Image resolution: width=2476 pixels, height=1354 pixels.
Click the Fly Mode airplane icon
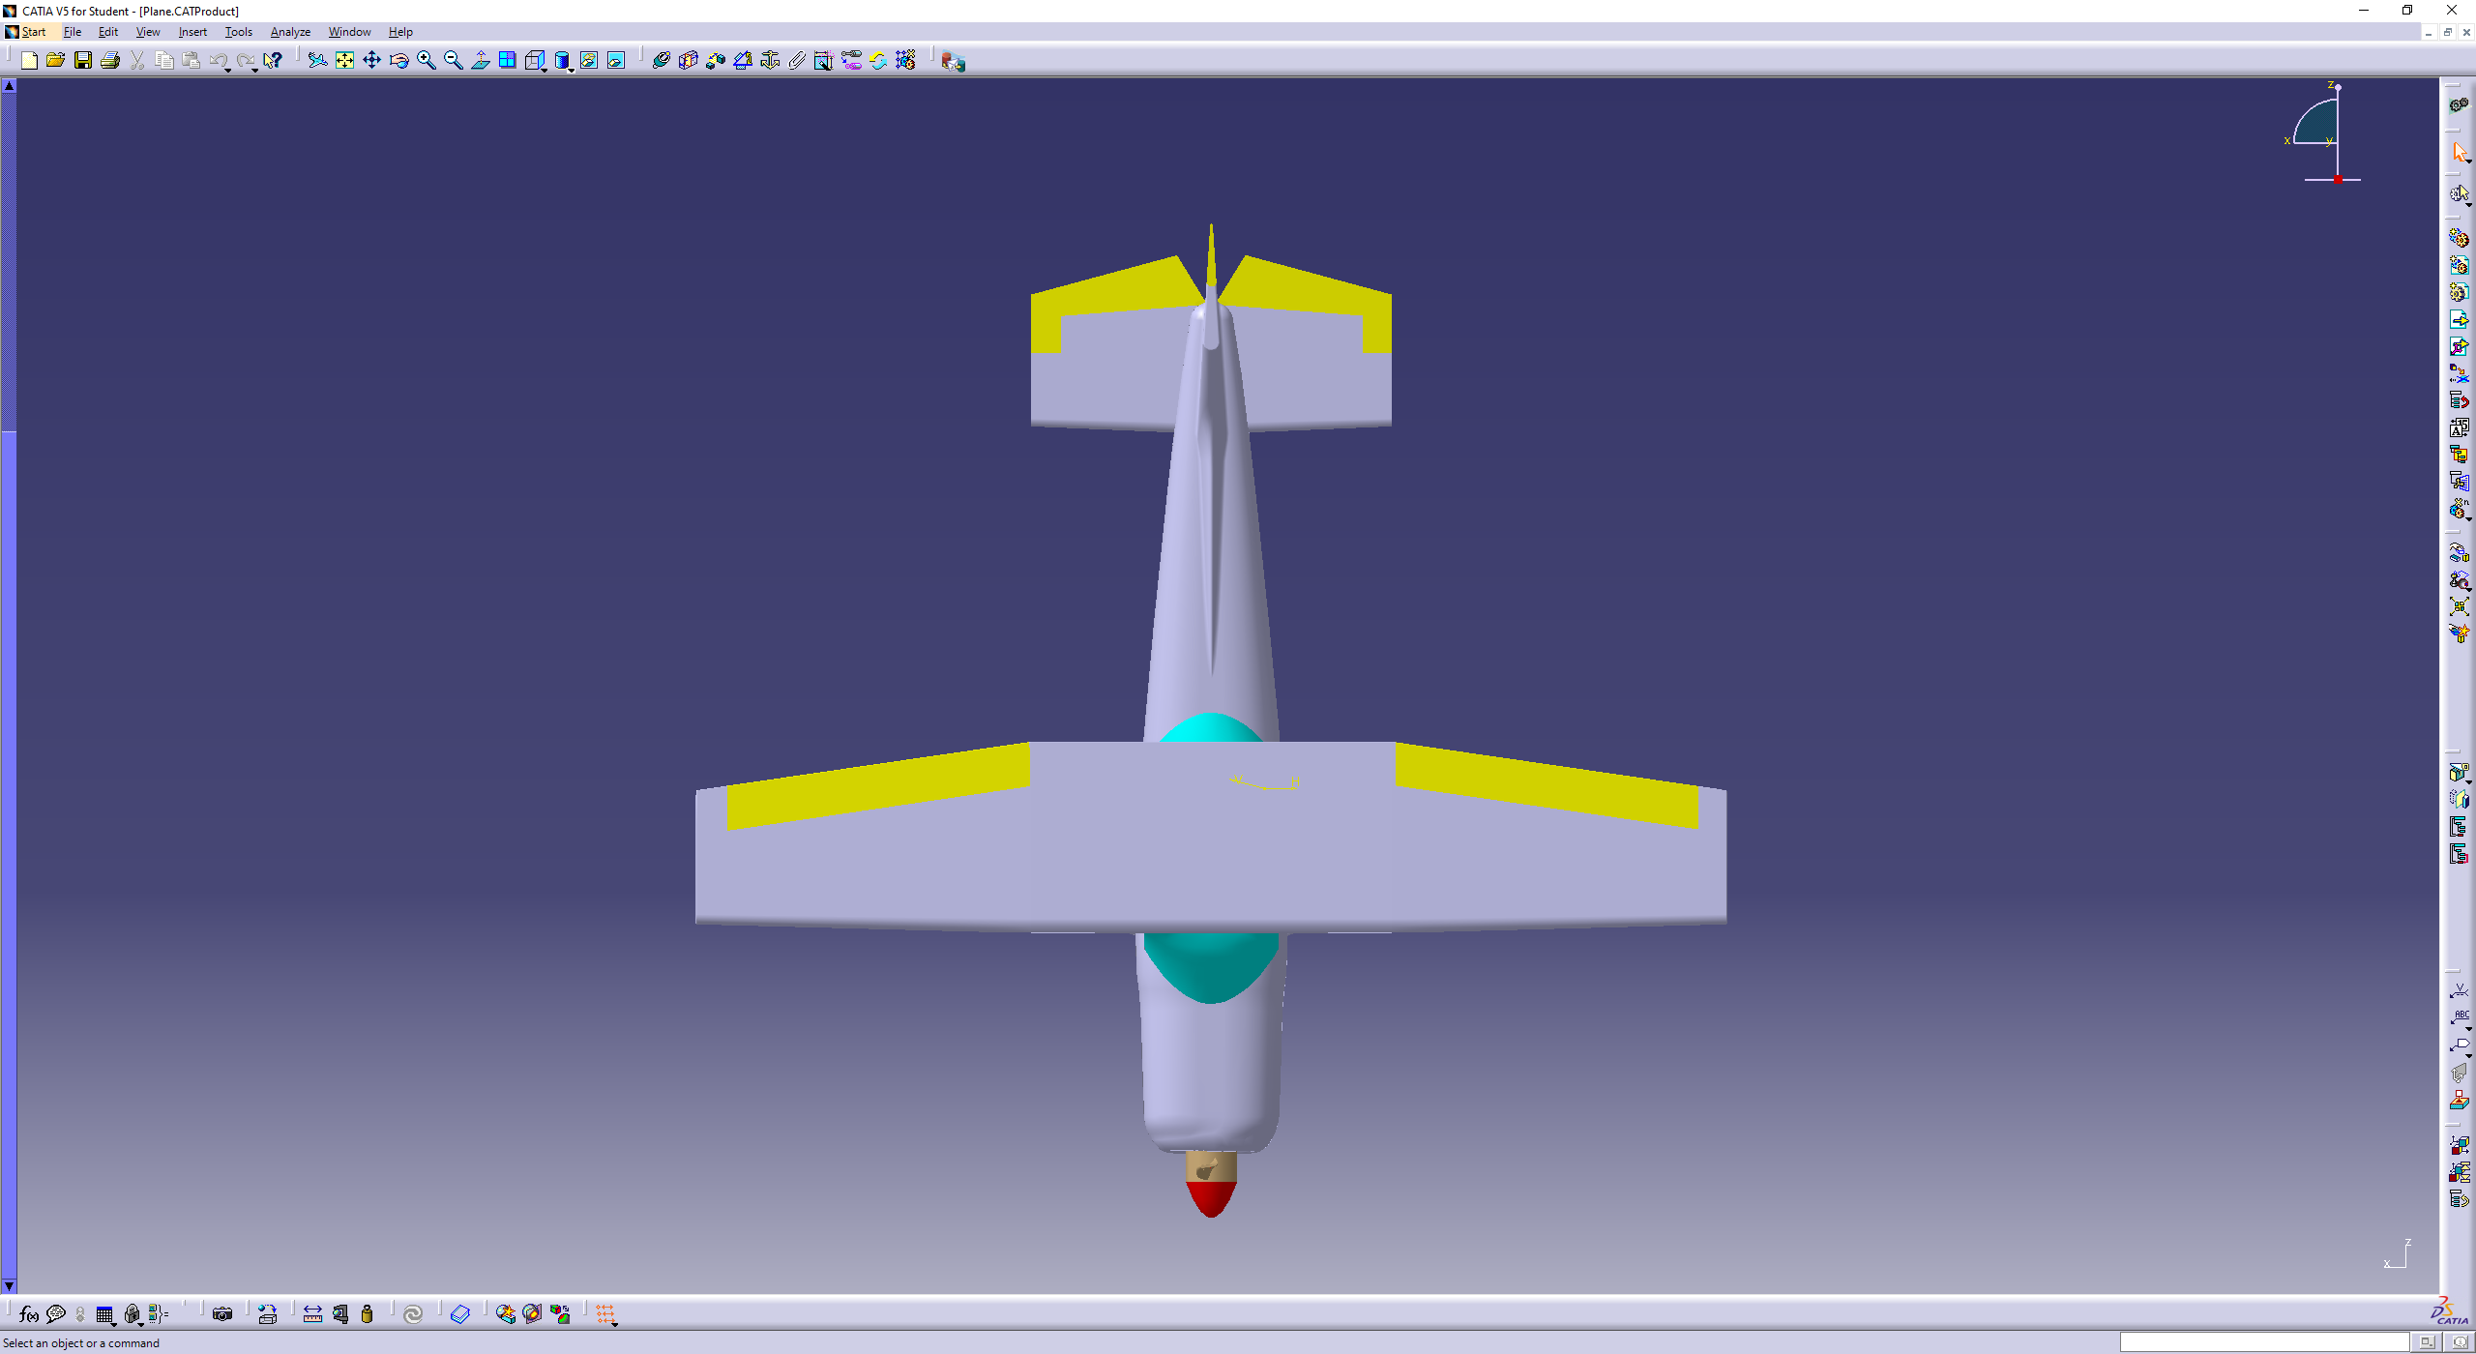(x=317, y=61)
